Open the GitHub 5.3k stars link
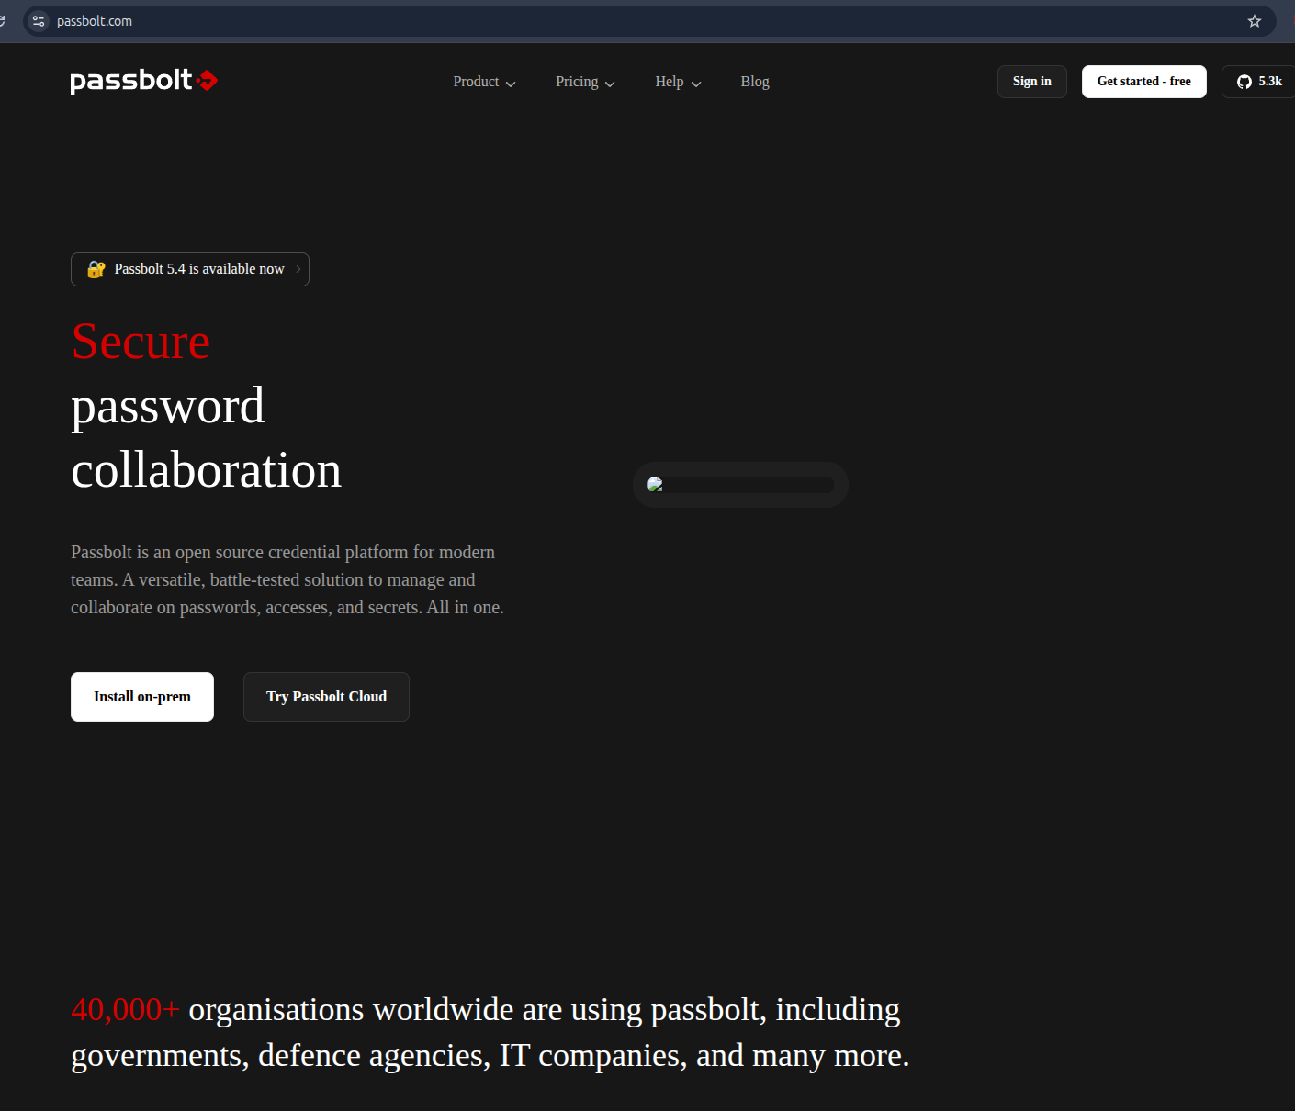The width and height of the screenshot is (1295, 1111). click(x=1259, y=82)
